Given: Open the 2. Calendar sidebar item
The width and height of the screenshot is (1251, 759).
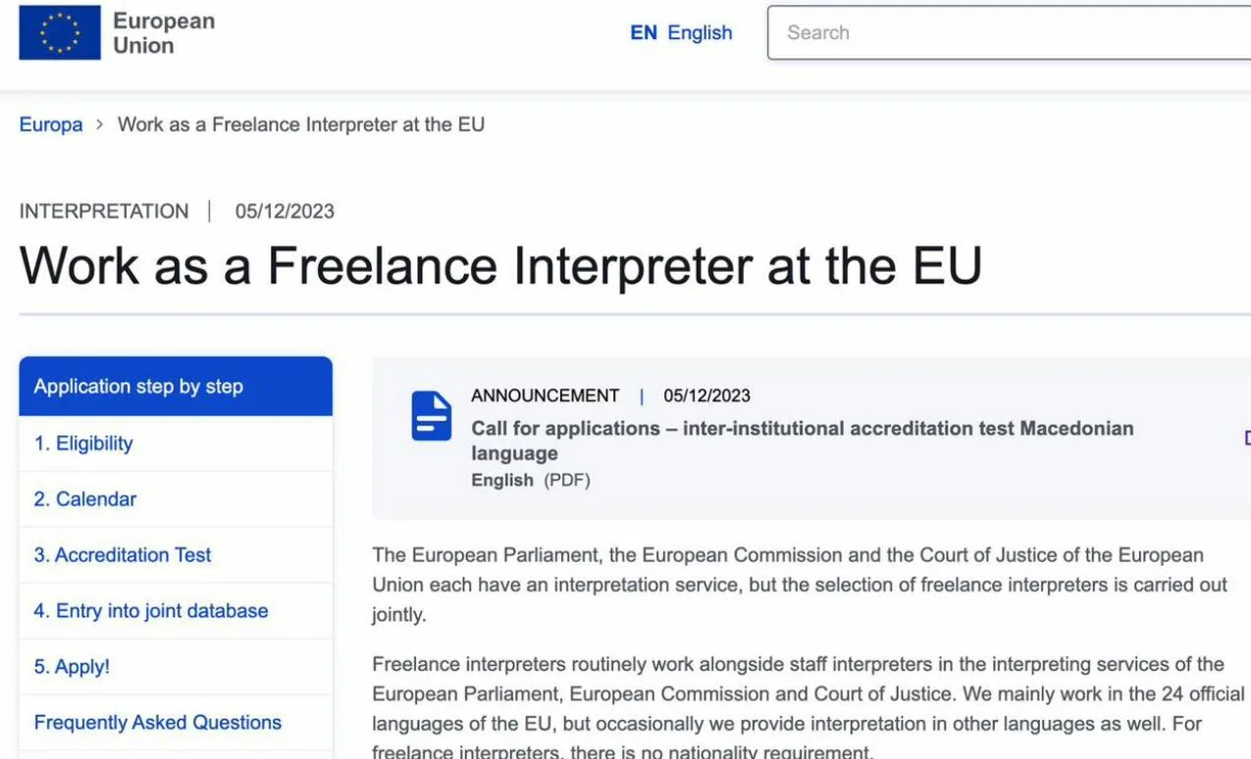Looking at the screenshot, I should coord(176,499).
